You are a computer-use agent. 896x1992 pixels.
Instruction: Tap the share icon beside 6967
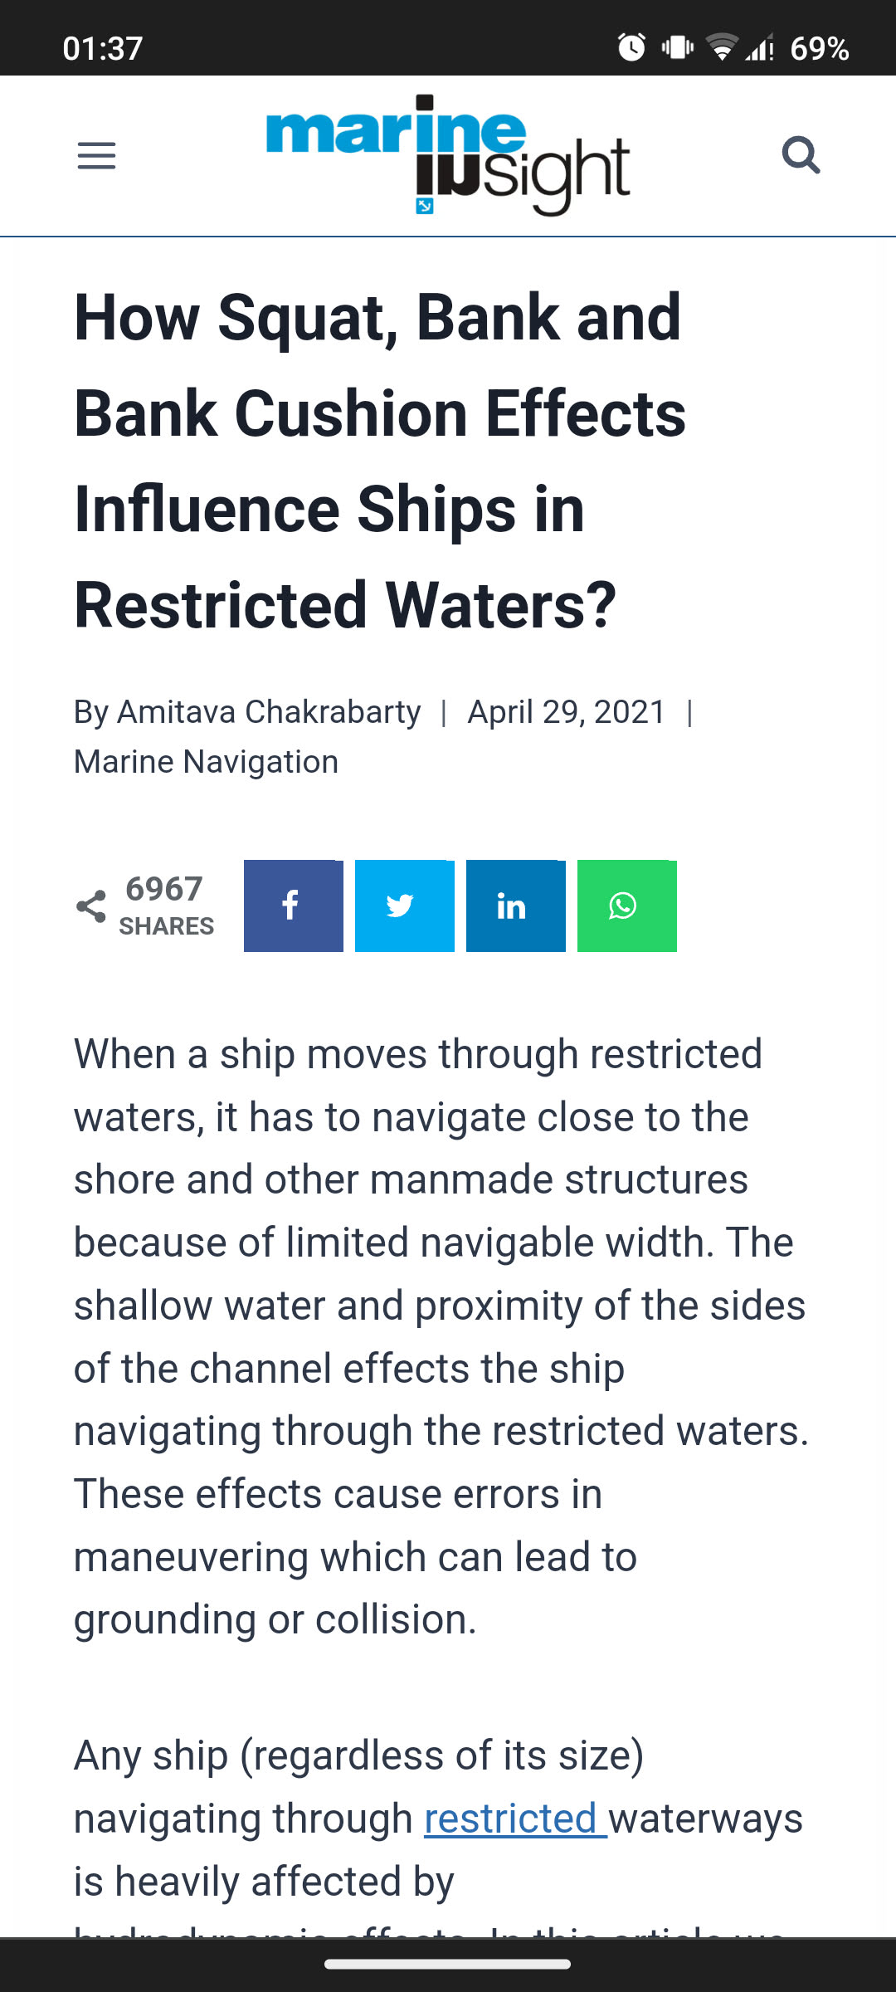point(91,906)
